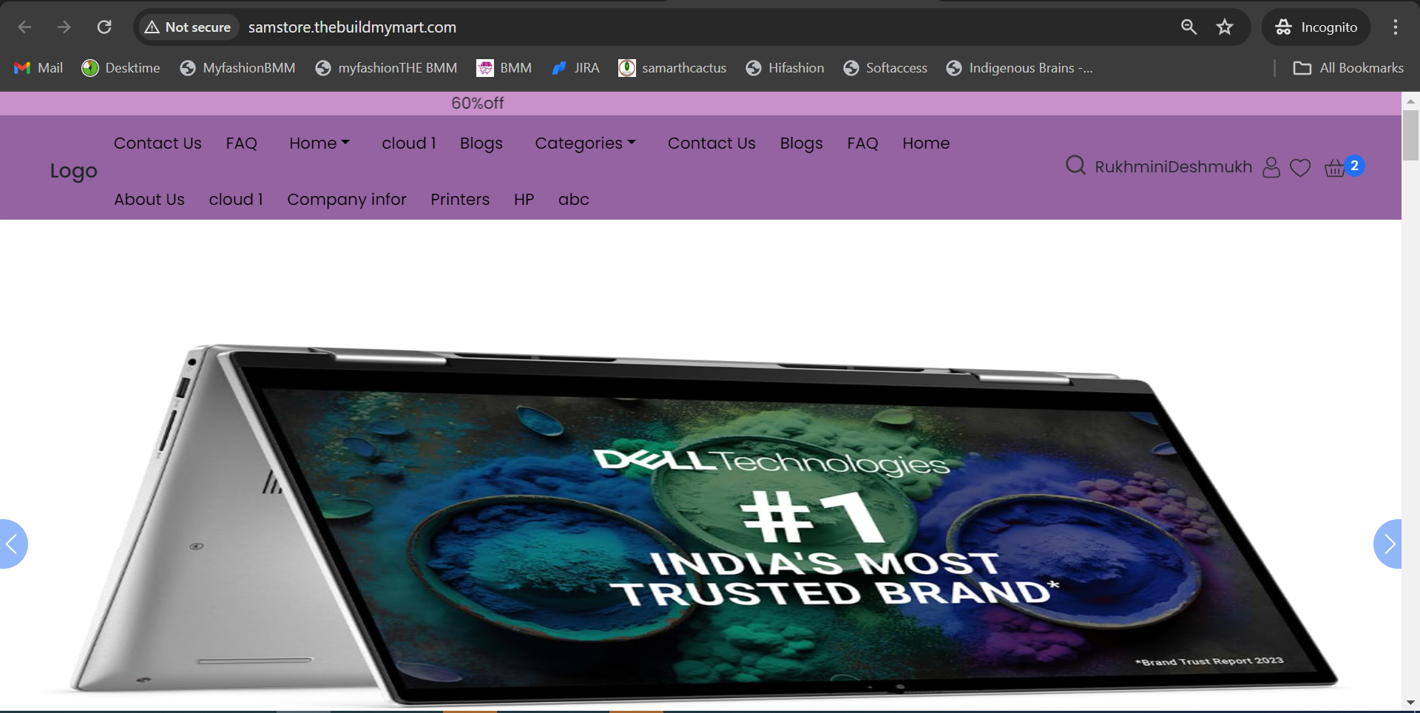Screen dimensions: 1420x713
Task: Open cloud 1 link beside About Us
Action: click(236, 200)
